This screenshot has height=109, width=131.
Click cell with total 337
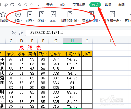tap(56, 78)
